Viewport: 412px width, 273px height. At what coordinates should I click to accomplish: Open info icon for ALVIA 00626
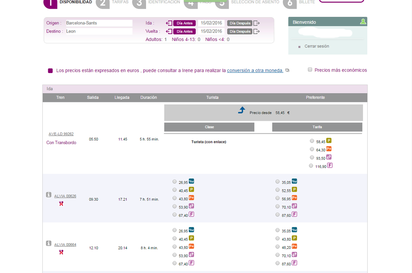49,195
